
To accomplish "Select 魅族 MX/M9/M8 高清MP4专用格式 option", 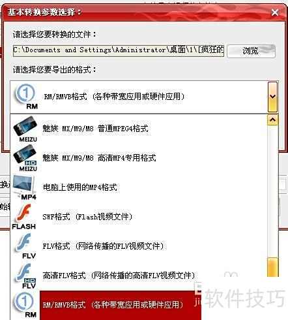I will (99, 158).
